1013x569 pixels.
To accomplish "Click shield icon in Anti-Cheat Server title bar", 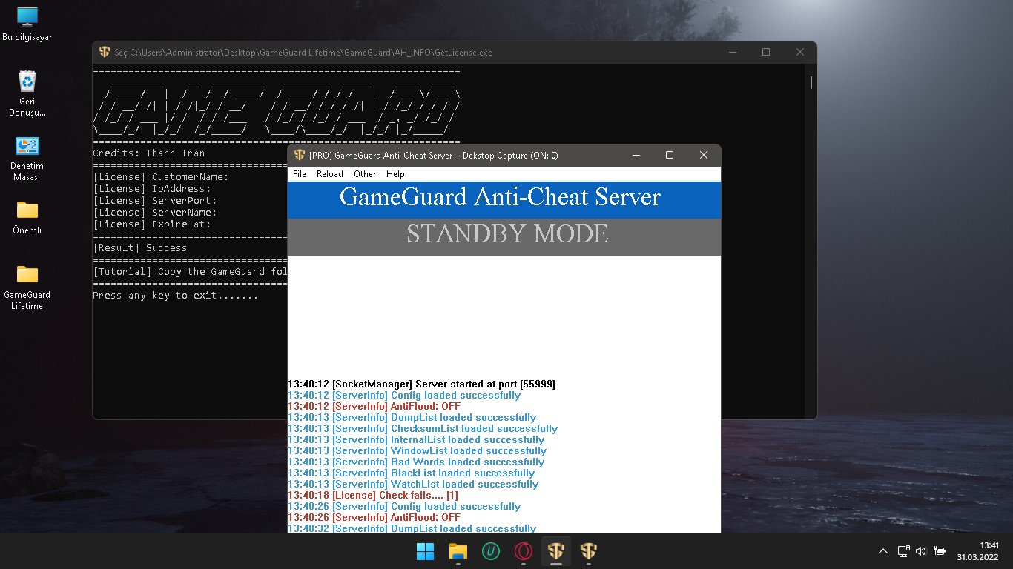I will pos(300,156).
